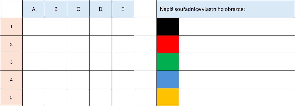Select the red color swatch
Viewport: 295px width, 106px height.
point(168,44)
